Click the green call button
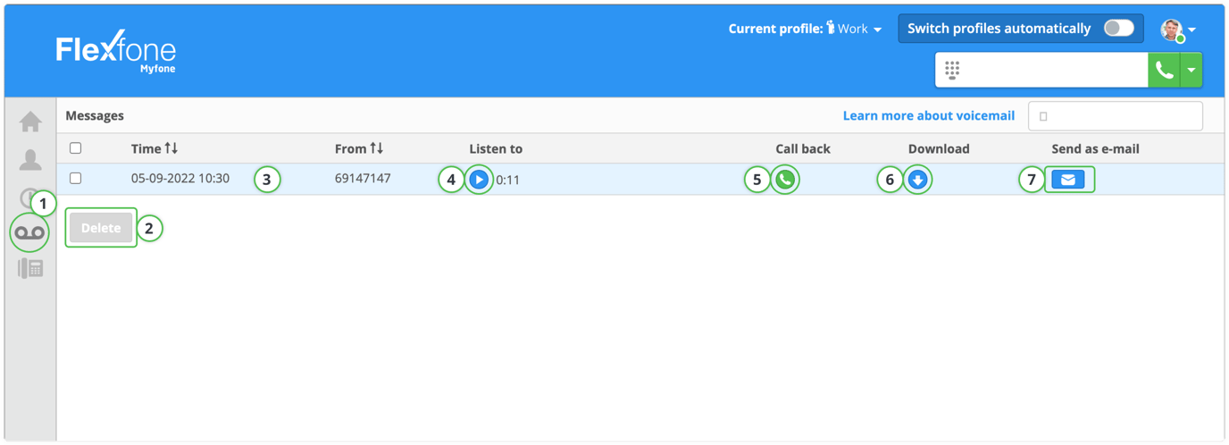The height and width of the screenshot is (445, 1229). click(1164, 70)
